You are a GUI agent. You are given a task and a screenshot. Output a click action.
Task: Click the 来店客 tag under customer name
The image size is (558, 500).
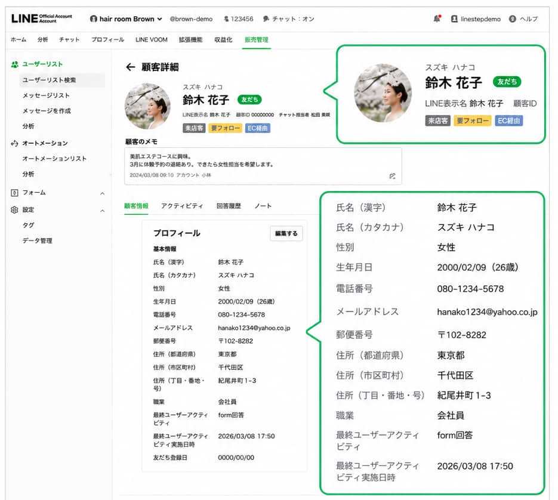[194, 128]
